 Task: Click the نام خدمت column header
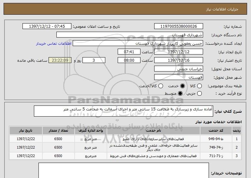coord(153,131)
